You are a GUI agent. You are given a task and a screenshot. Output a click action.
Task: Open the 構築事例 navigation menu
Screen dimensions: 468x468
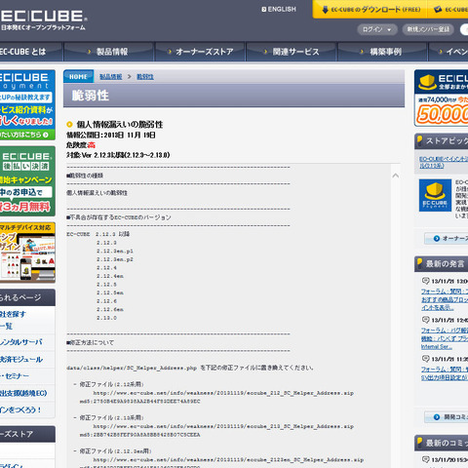coord(382,52)
